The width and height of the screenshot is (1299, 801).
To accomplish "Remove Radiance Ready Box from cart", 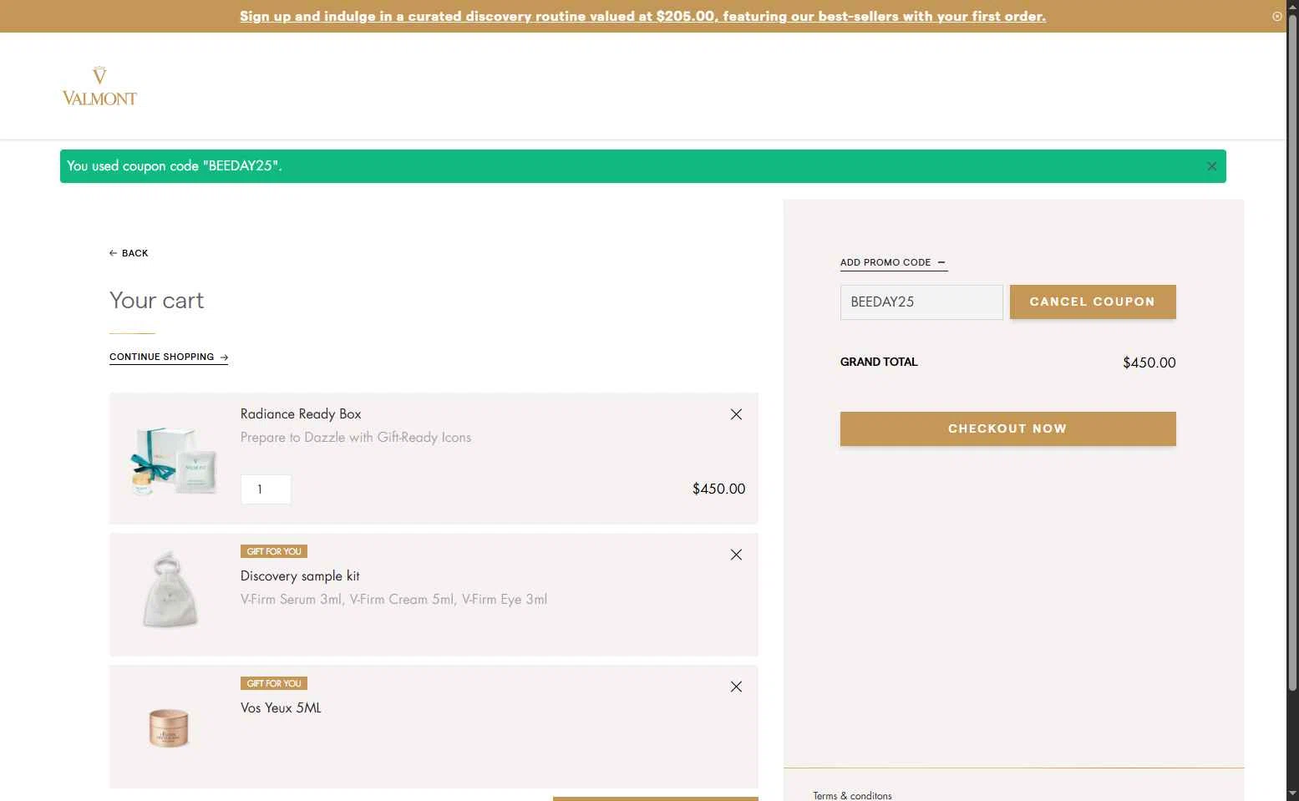I will pyautogui.click(x=736, y=414).
